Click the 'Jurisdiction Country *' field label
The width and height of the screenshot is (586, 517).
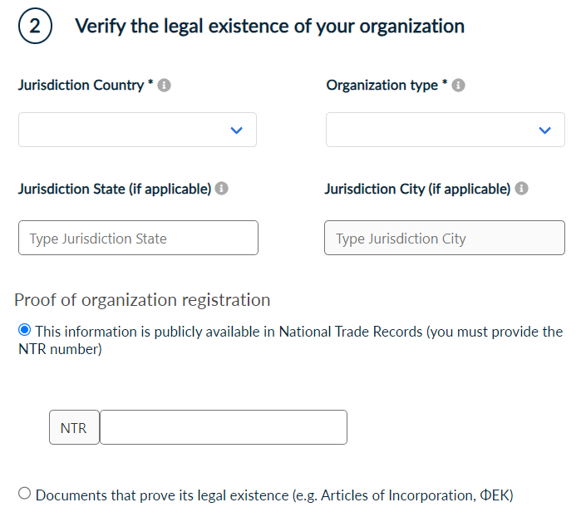85,86
